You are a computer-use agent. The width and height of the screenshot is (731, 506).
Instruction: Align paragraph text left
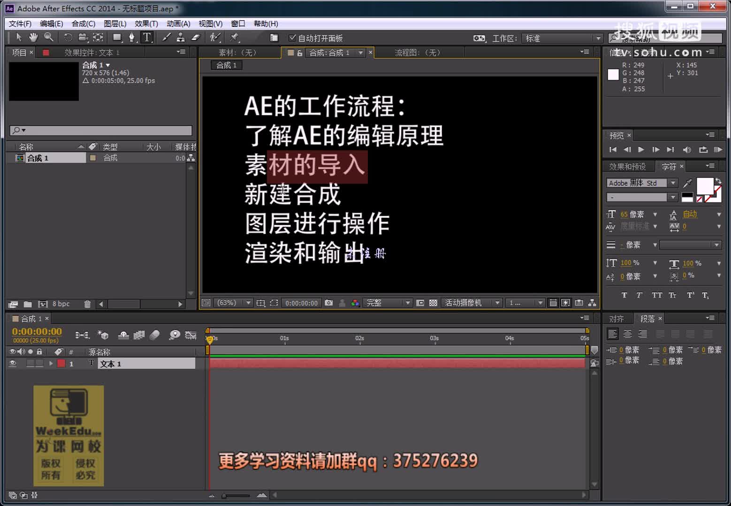(x=613, y=334)
